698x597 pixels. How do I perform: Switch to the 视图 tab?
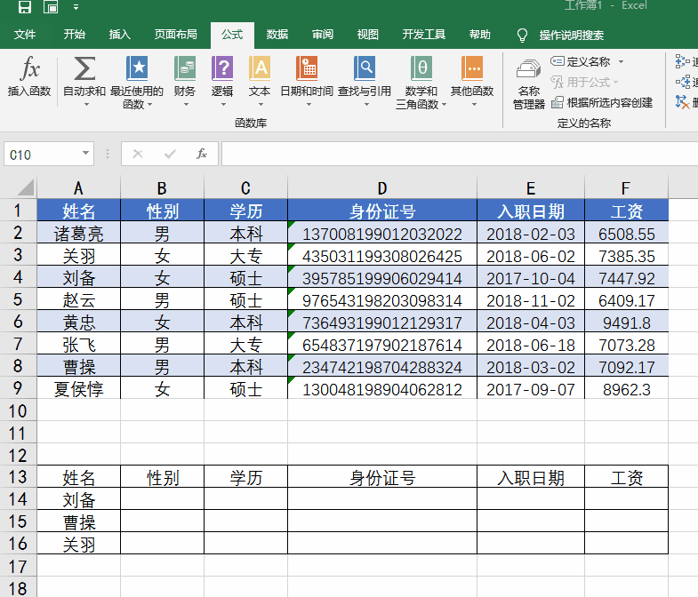pos(368,35)
